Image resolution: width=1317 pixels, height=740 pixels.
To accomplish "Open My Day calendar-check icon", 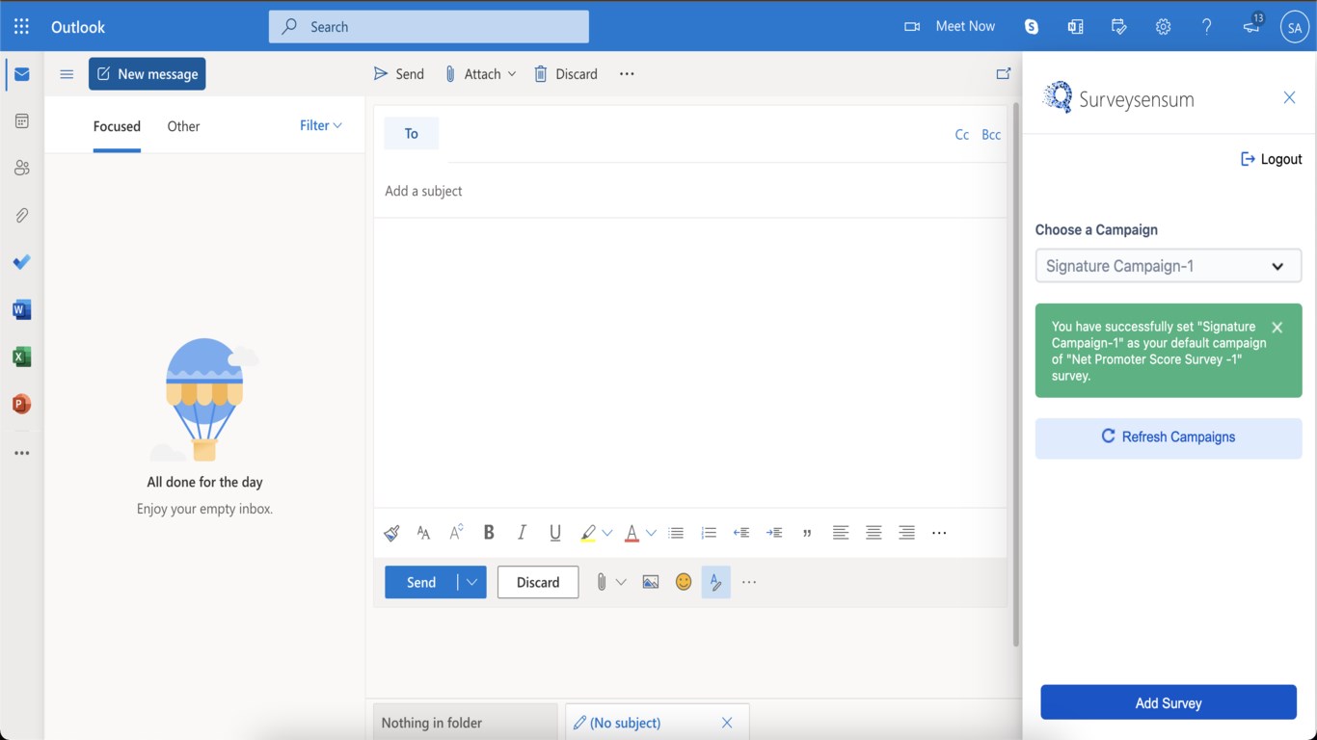I will (x=1119, y=27).
